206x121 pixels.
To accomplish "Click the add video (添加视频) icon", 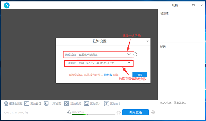I will (67, 104).
